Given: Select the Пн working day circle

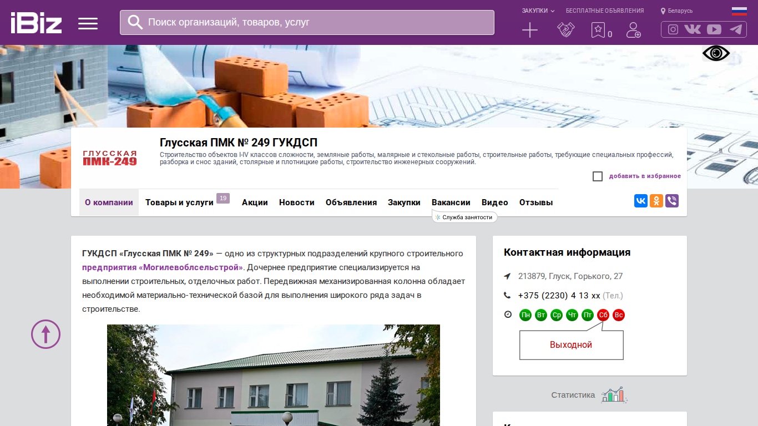Looking at the screenshot, I should coord(525,315).
